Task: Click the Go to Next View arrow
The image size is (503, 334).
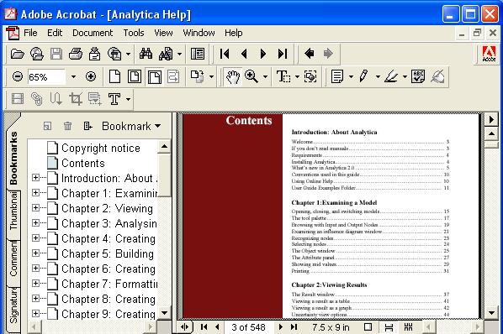Action: pos(328,54)
